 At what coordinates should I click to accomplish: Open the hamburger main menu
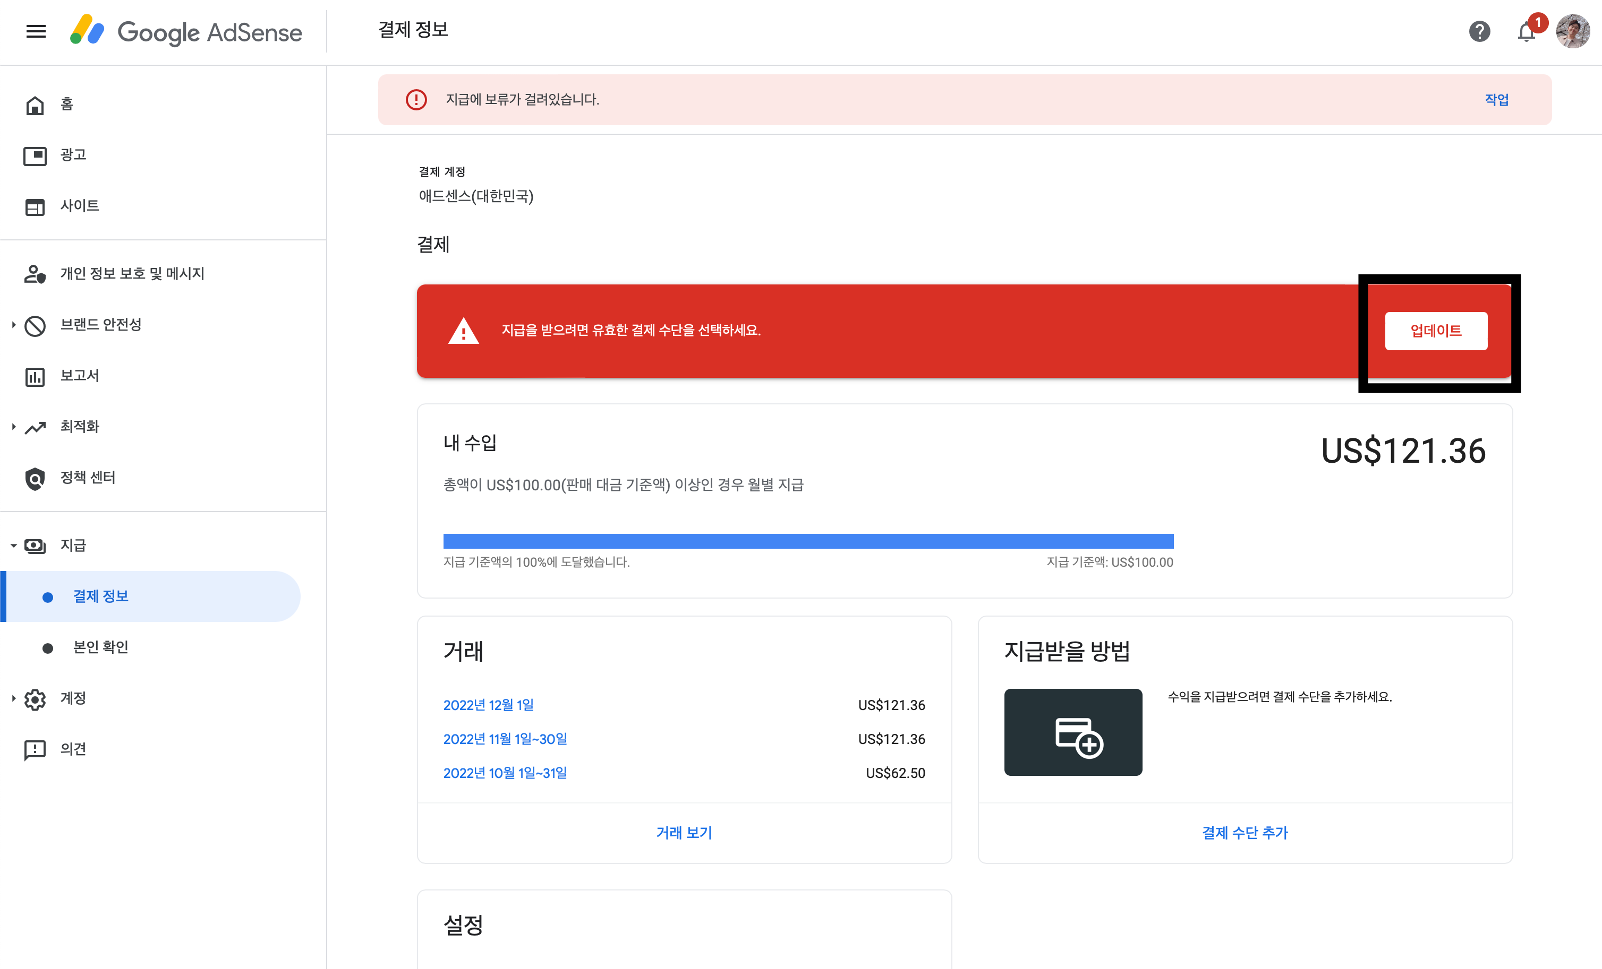pos(36,31)
